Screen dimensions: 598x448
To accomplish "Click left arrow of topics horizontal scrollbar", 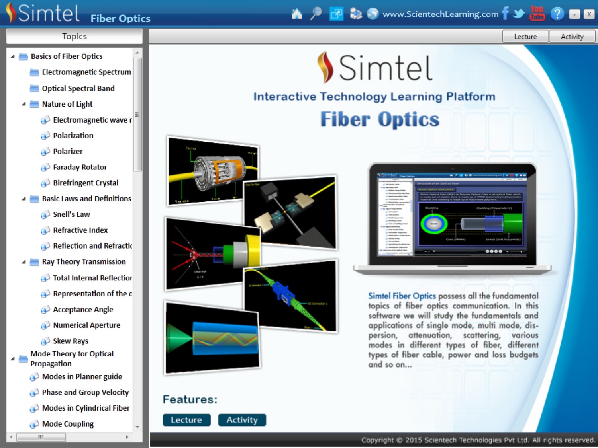I will pyautogui.click(x=11, y=437).
